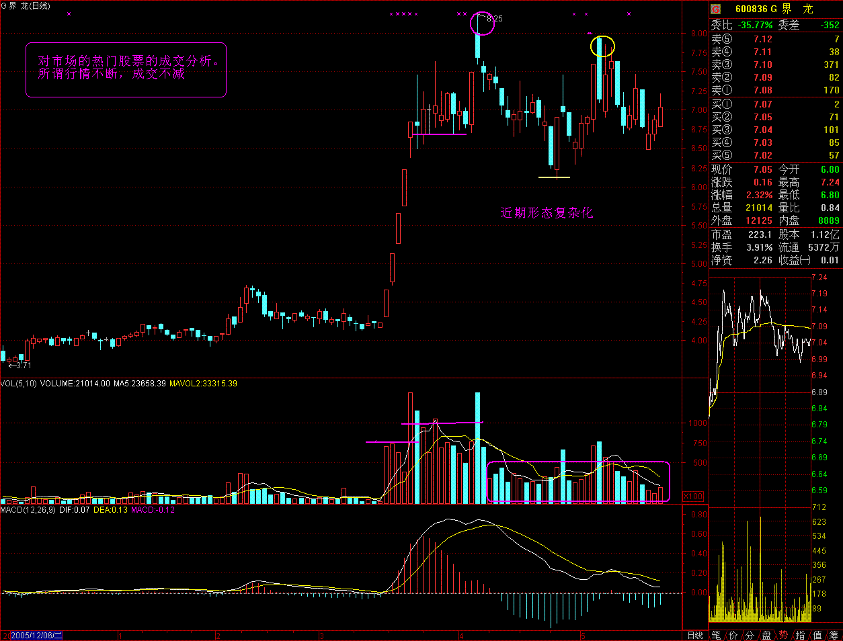Open the 分 tab
The image size is (843, 641).
750,635
